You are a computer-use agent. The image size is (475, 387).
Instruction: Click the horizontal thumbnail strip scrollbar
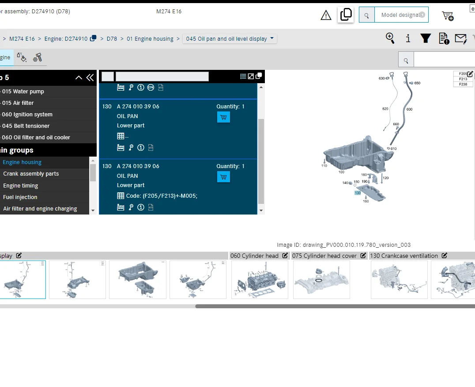[x=335, y=306]
